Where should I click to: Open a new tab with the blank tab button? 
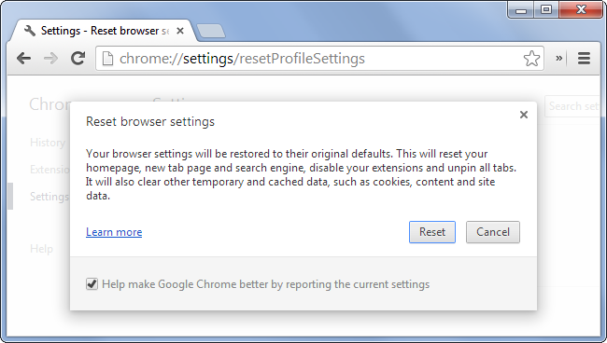[211, 31]
